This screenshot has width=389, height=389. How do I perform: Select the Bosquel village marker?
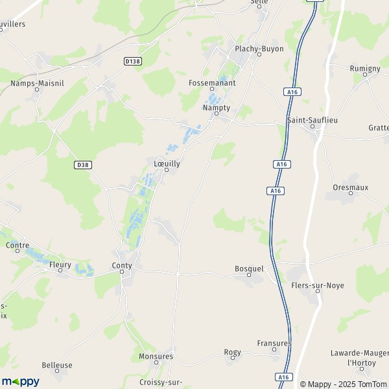[249, 275]
